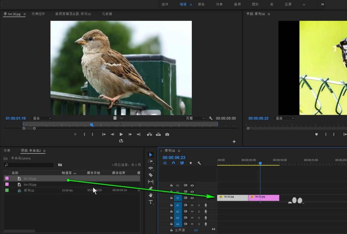Open the 颜色 workspace
Viewport: 347px width, 234px height.
click(x=201, y=4)
